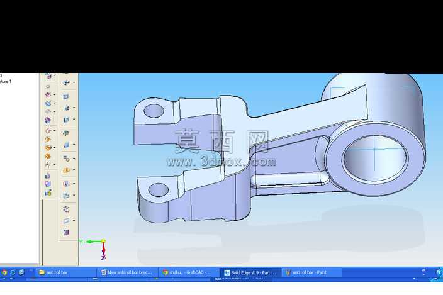Select the orange box feature icon with arrow
This screenshot has width=443, height=295.
48,148
